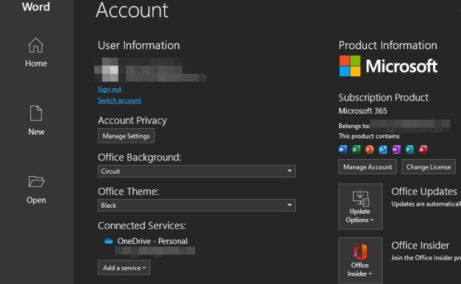This screenshot has width=461, height=284.
Task: Click the Outlook app icon
Action: [383, 149]
